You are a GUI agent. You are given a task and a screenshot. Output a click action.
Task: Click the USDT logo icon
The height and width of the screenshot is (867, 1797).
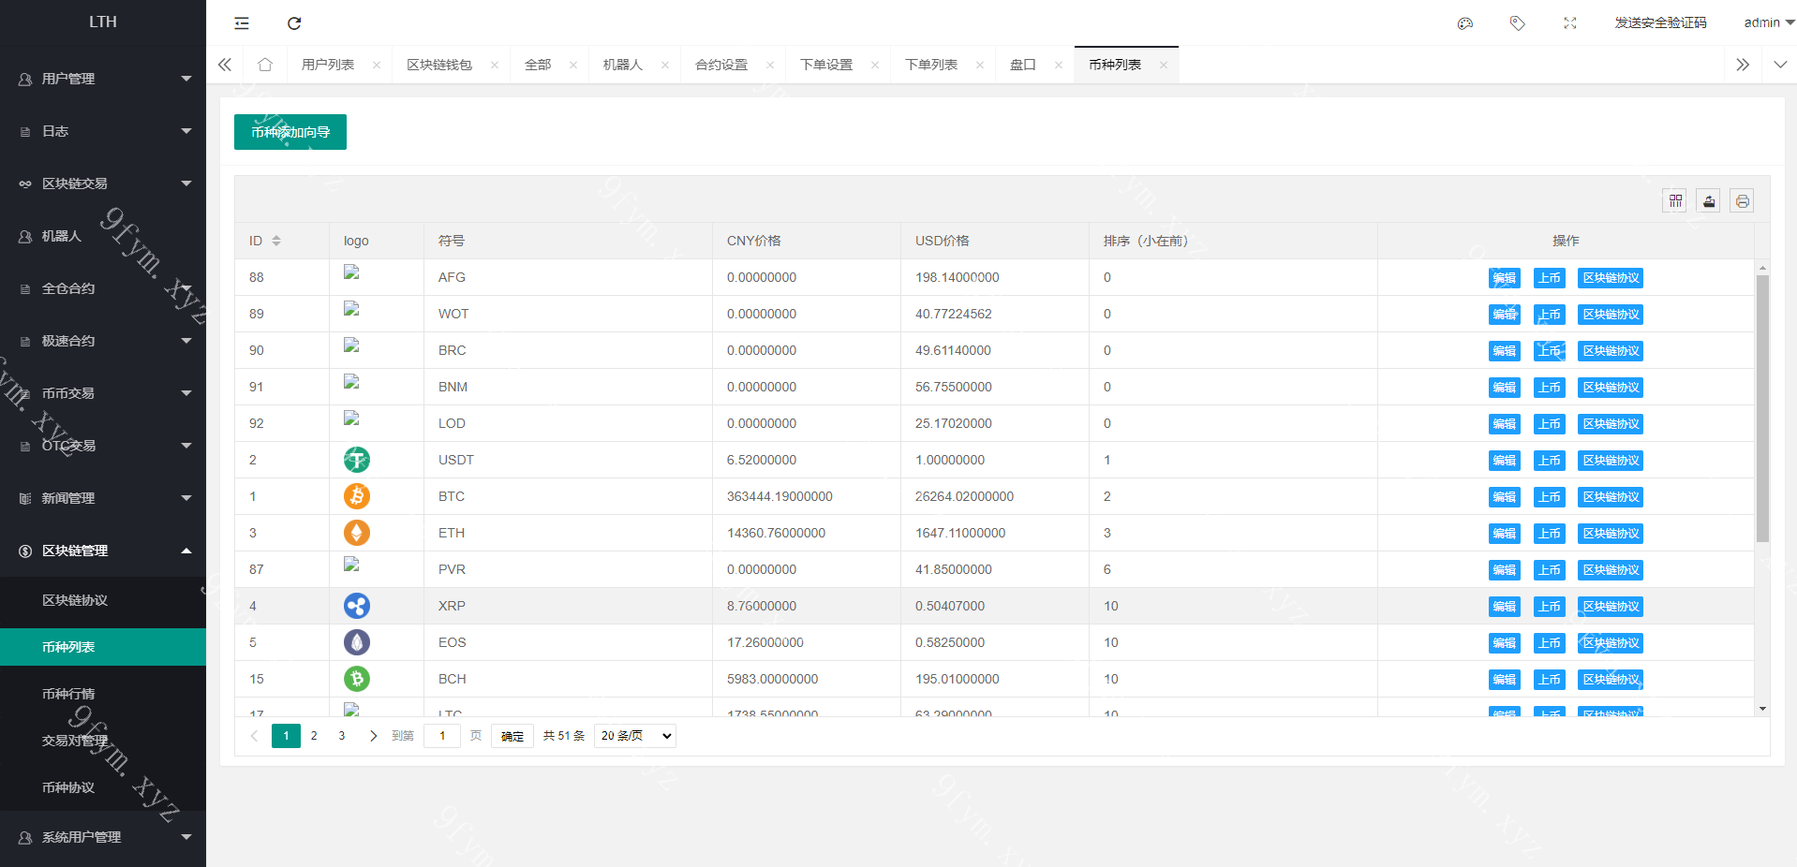click(x=356, y=460)
